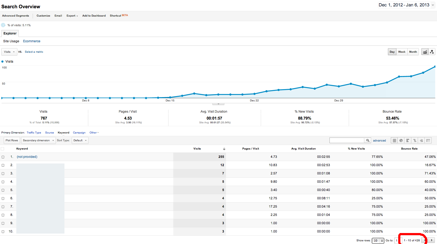This screenshot has width=437, height=244.
Task: Click the magnifier search button
Action: point(368,140)
